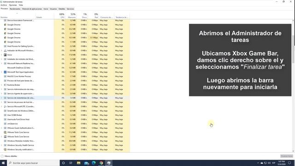Expand the Servicio Agente de supervisión row
295x166 pixels.
point(2,94)
